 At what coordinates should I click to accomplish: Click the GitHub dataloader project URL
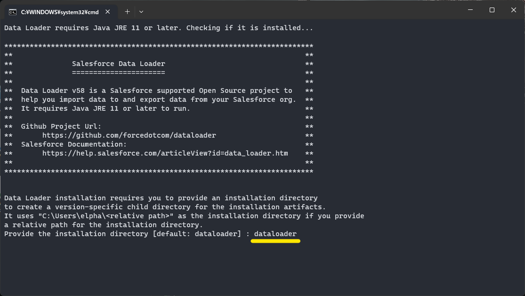pyautogui.click(x=129, y=135)
